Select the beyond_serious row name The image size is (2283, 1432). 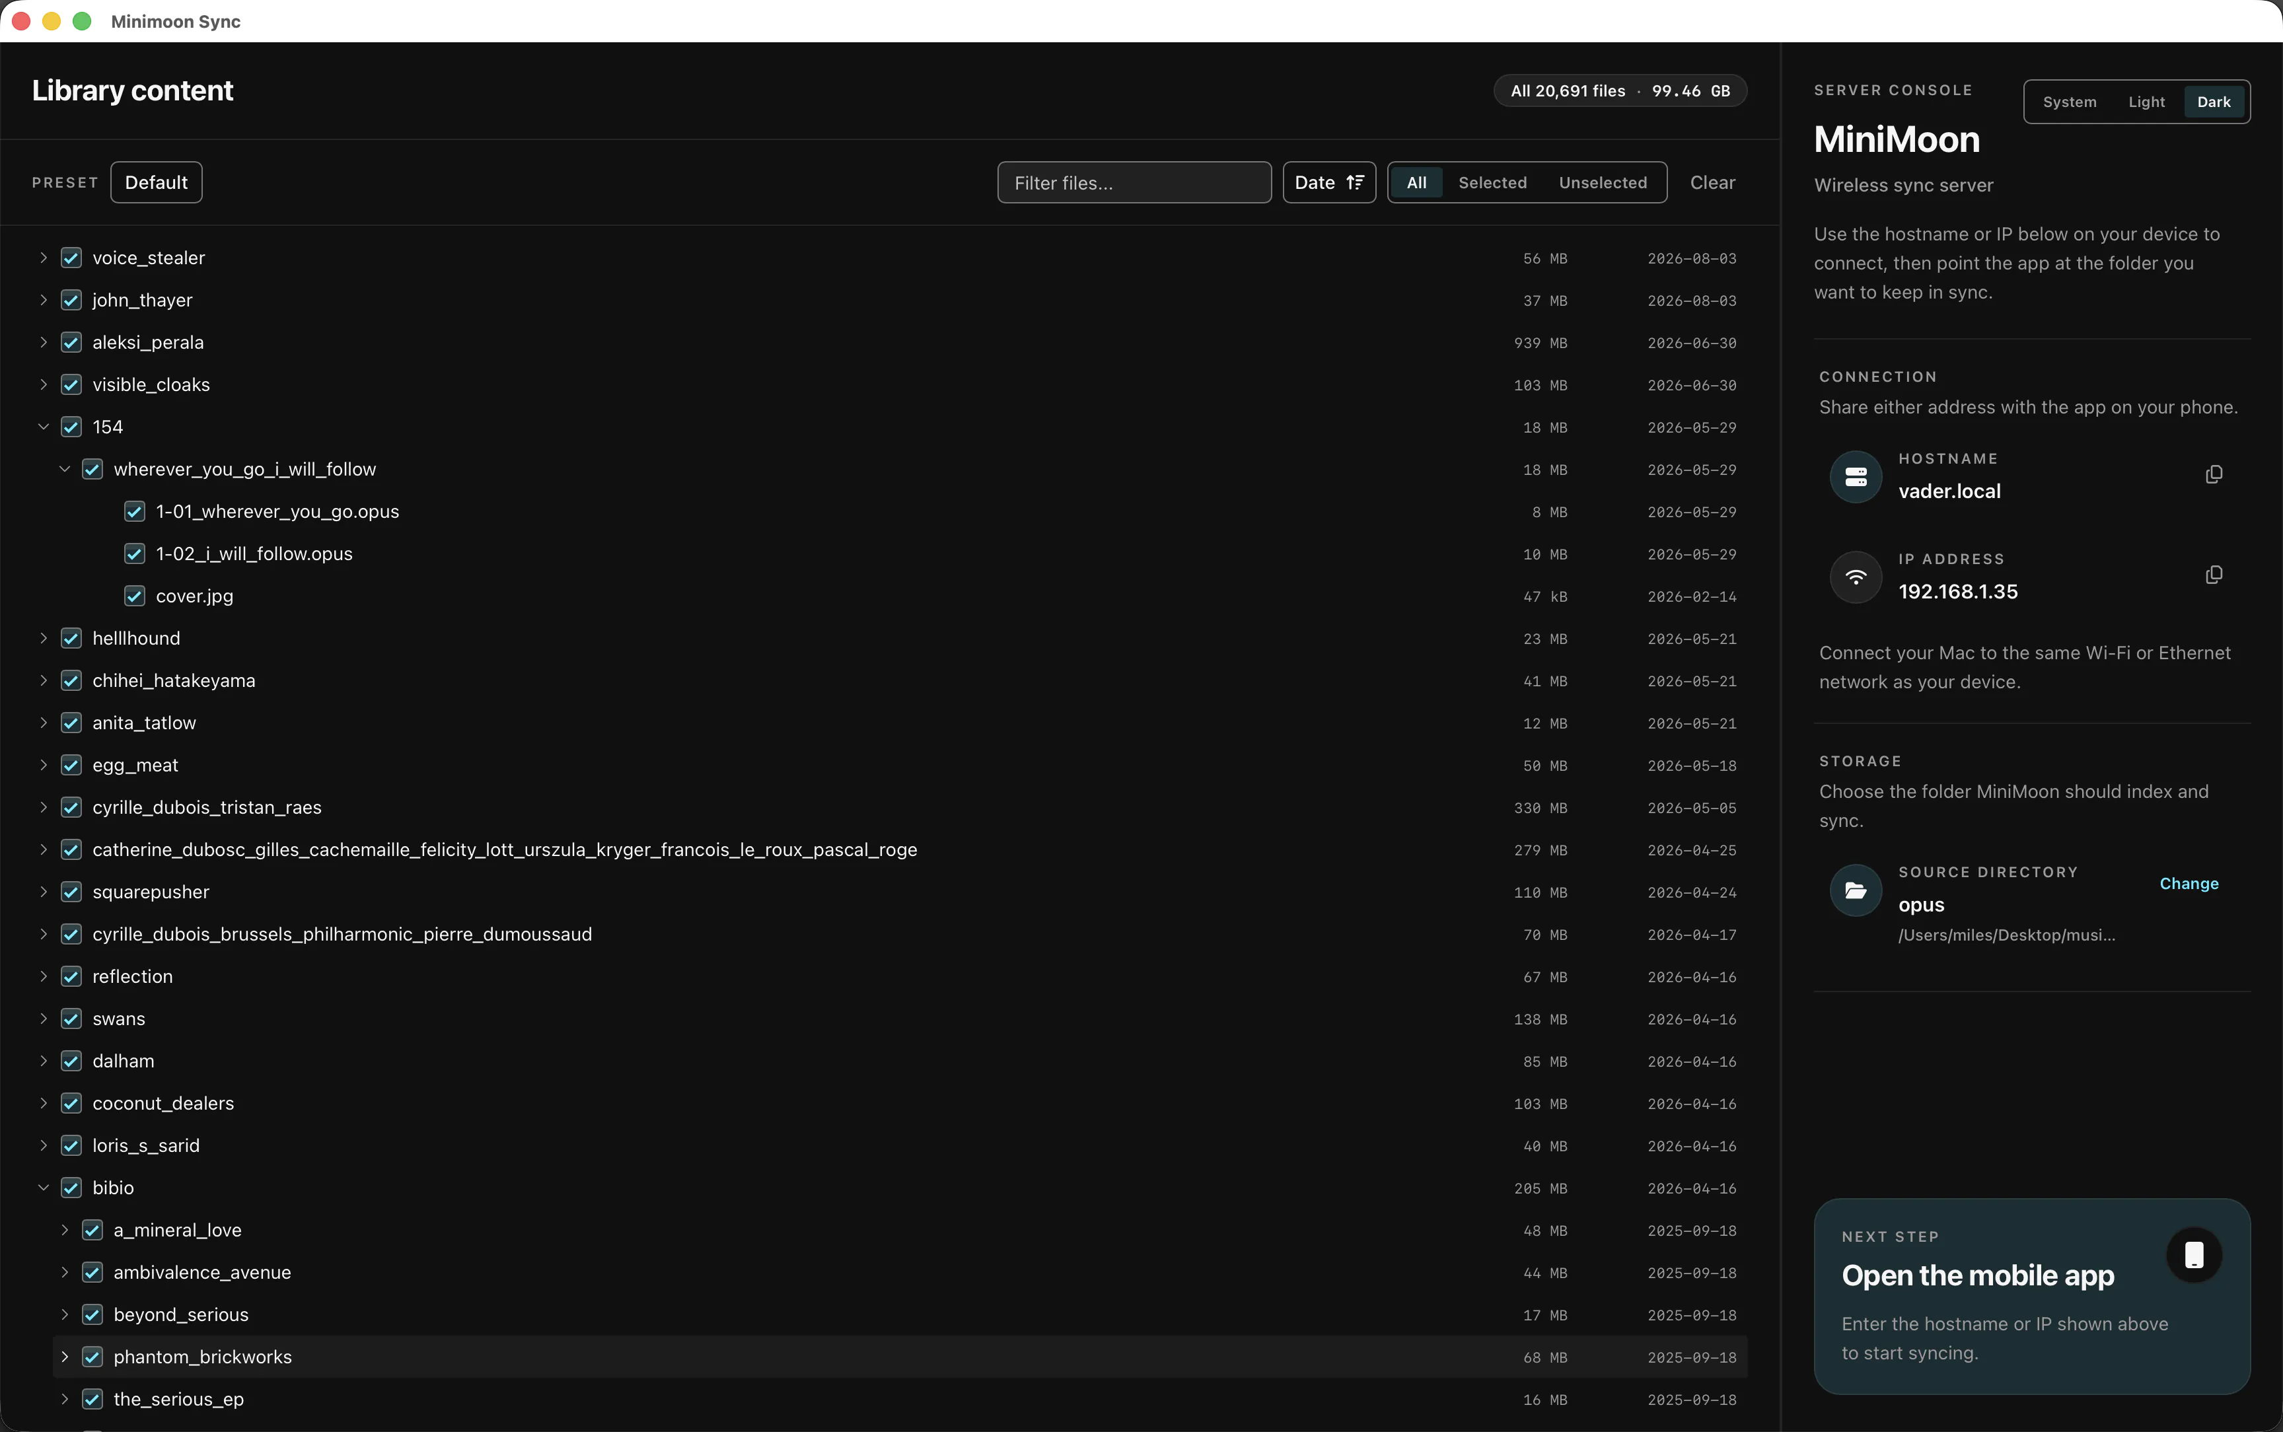(181, 1314)
